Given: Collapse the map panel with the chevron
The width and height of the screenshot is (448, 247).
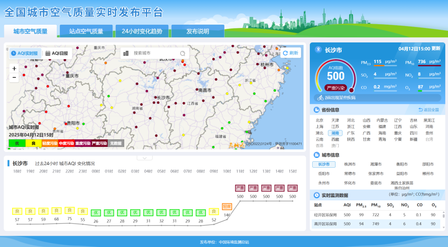Looking at the screenshot, I should click(144, 158).
